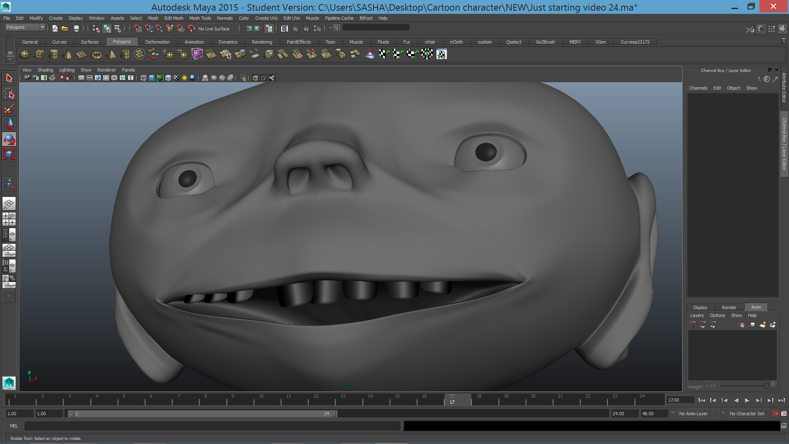Click play forwards button
The width and height of the screenshot is (789, 444).
pos(747,400)
